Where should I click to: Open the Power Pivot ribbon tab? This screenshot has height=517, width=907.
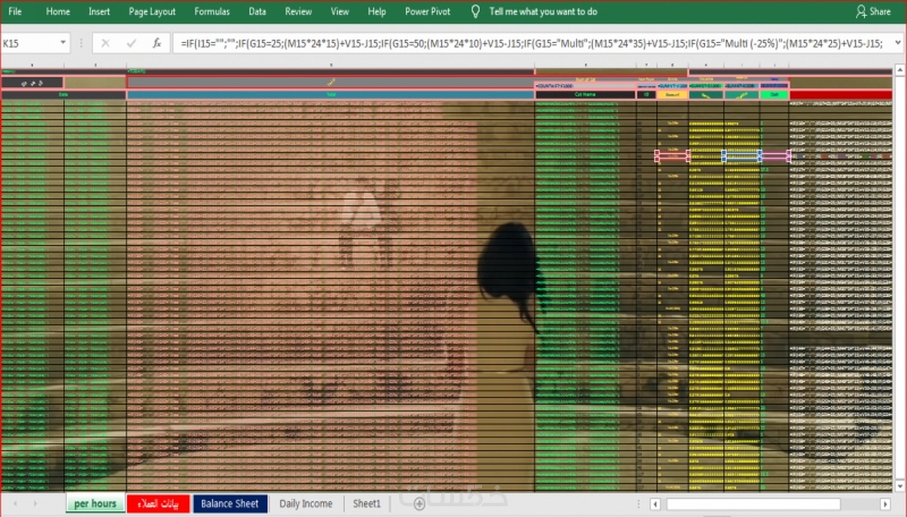pyautogui.click(x=427, y=12)
